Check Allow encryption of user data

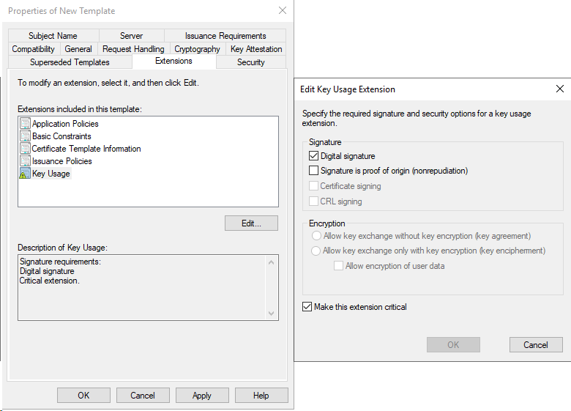coord(338,266)
